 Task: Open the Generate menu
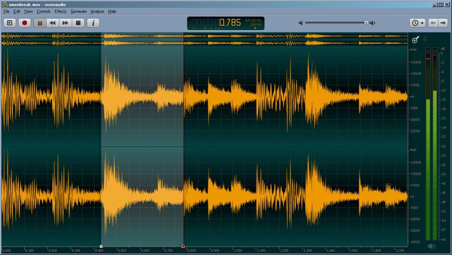pos(78,11)
